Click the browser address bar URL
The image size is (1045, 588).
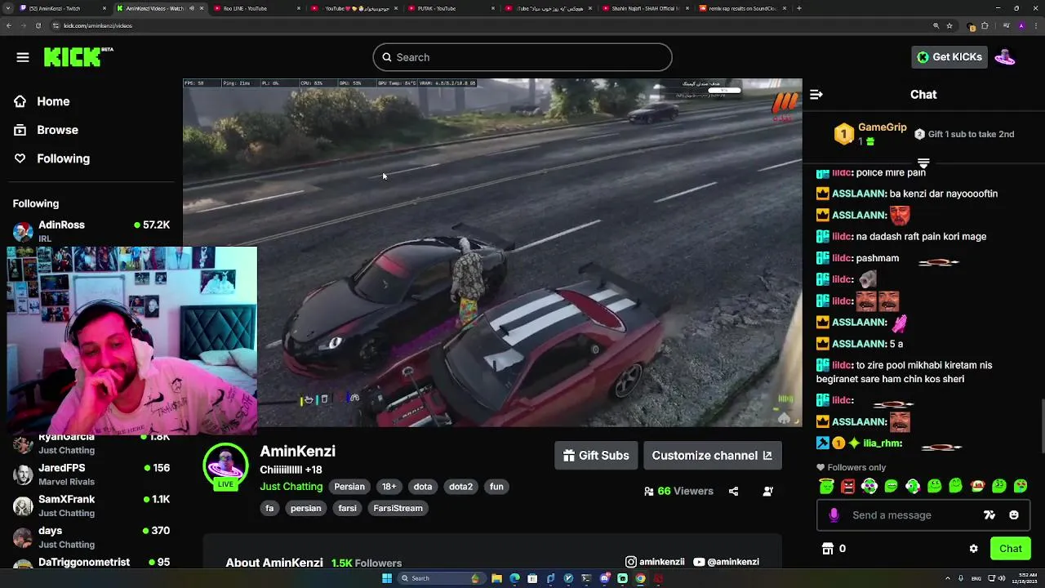pyautogui.click(x=98, y=25)
